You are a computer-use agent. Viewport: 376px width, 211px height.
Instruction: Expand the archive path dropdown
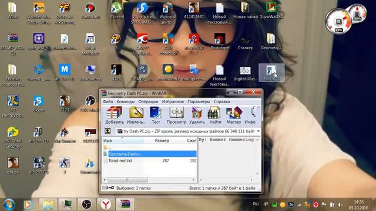click(x=258, y=131)
